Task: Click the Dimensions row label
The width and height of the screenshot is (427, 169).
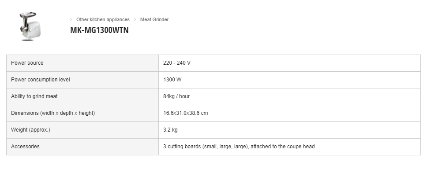Action: [53, 113]
